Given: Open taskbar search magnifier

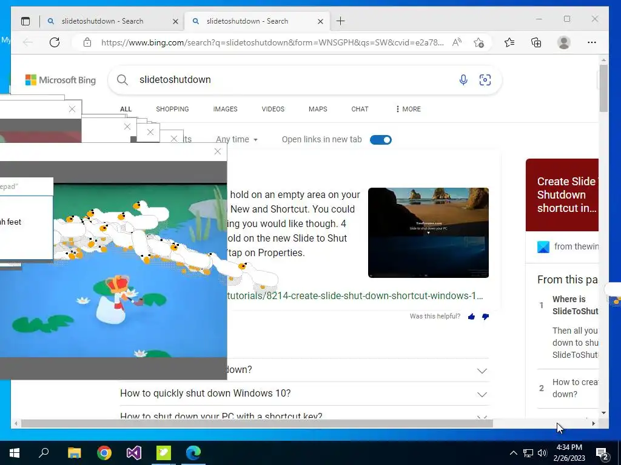Looking at the screenshot, I should pos(44,453).
